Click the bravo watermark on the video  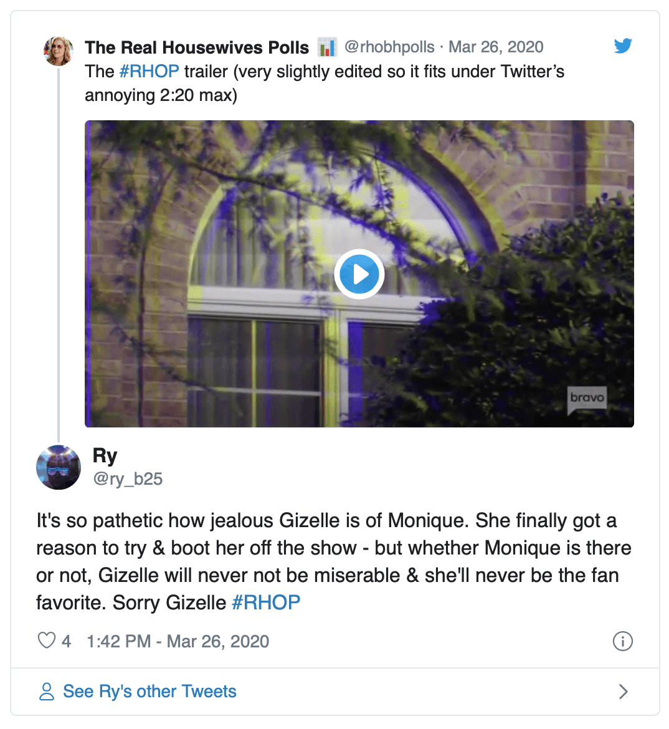(587, 399)
